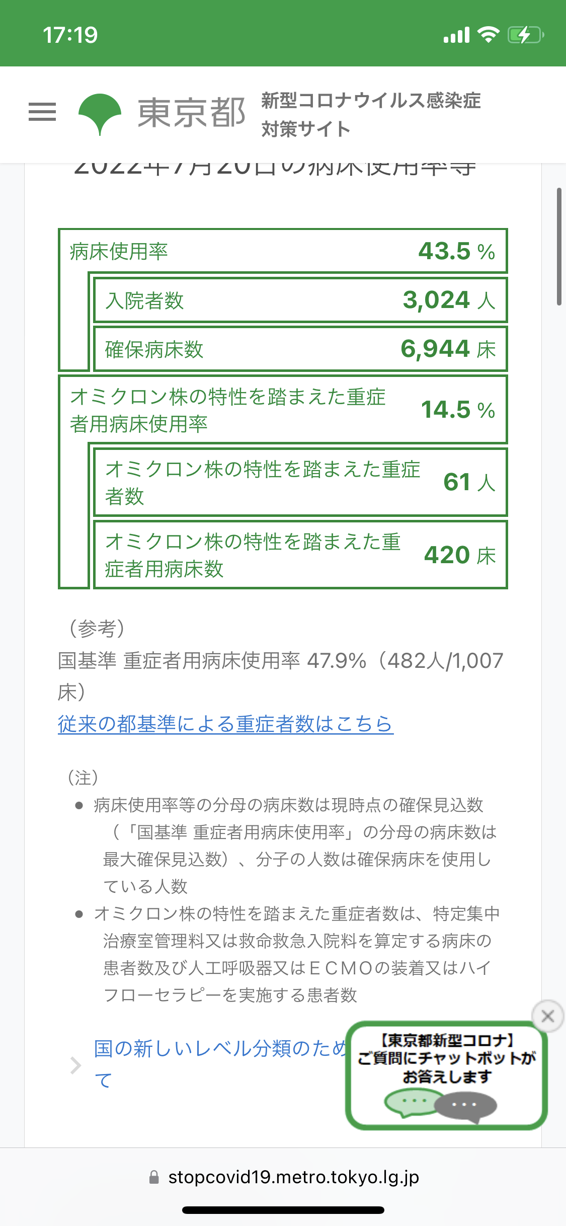The height and width of the screenshot is (1226, 566).
Task: Tap the 17:19 status bar clock
Action: tap(70, 35)
